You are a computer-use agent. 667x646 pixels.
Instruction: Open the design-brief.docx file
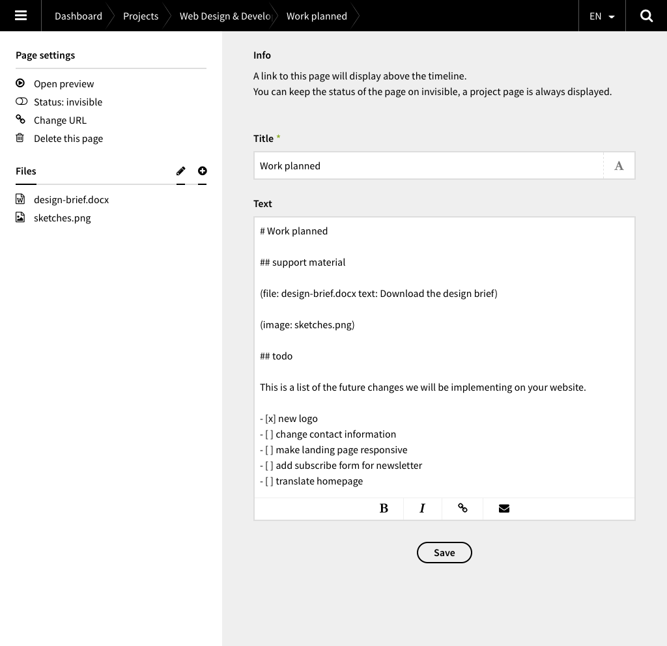72,199
